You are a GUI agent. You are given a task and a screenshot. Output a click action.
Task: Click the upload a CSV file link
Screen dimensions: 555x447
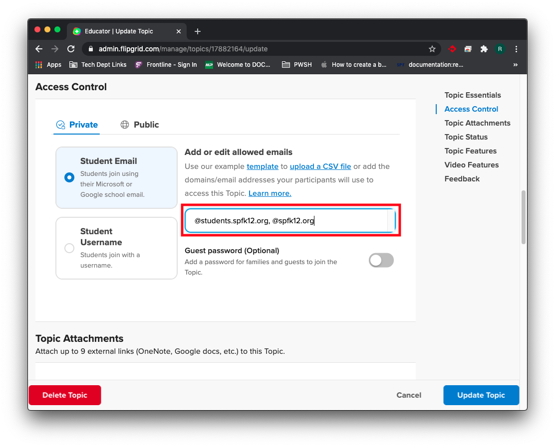[x=320, y=166]
